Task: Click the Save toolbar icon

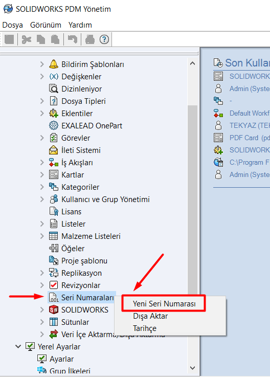Action: tap(9, 39)
